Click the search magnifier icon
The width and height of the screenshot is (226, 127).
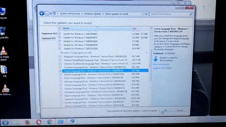click(x=191, y=14)
